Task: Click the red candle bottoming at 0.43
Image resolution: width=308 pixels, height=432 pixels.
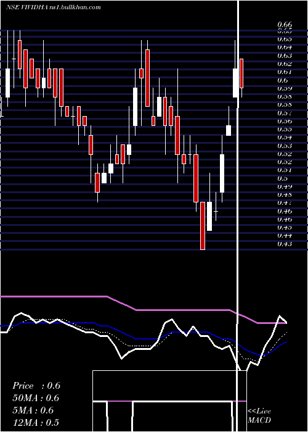Action: 203,226
